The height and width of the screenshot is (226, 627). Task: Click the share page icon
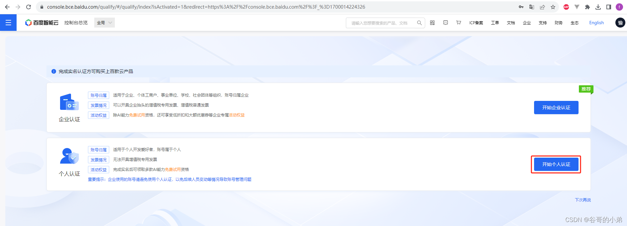point(542,7)
